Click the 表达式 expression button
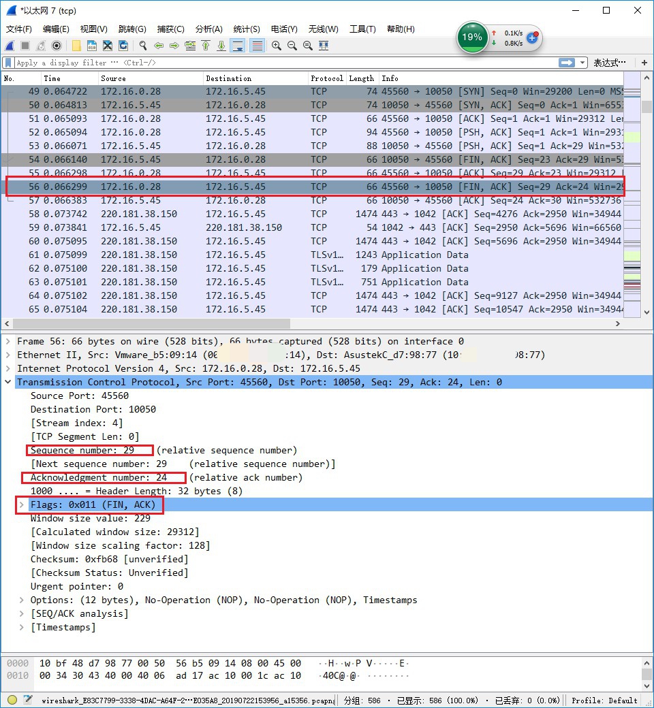The width and height of the screenshot is (654, 708). tap(610, 63)
